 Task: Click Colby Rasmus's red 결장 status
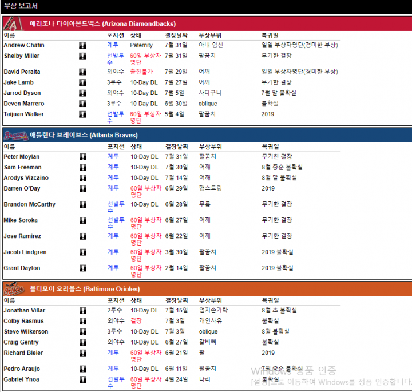(x=136, y=321)
